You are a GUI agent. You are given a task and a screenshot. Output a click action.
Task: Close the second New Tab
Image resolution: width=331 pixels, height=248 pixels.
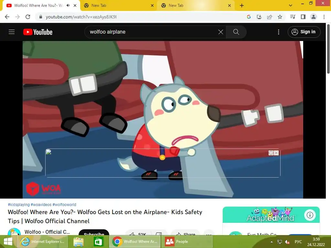click(230, 5)
